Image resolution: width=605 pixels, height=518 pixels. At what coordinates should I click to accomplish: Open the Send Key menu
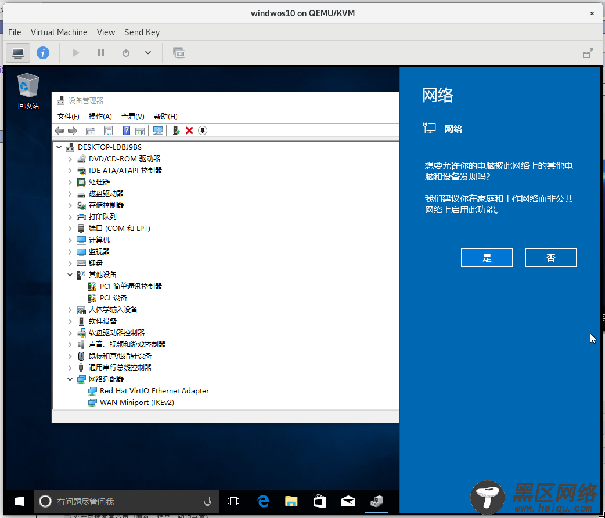[x=142, y=32]
